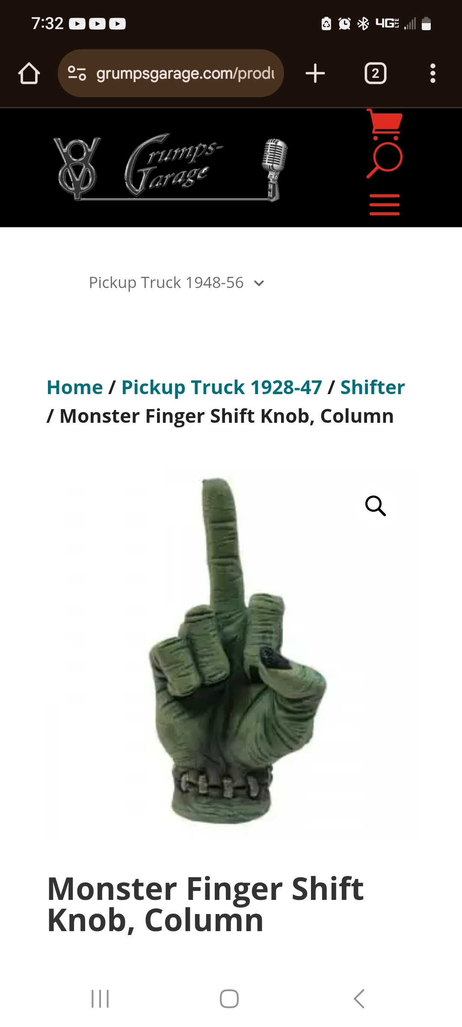Open the browser three-dot menu

pos(432,73)
